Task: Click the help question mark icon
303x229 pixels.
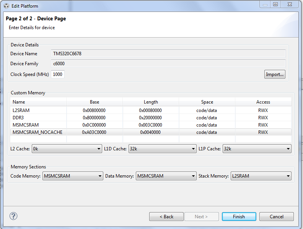Action: pos(13,216)
